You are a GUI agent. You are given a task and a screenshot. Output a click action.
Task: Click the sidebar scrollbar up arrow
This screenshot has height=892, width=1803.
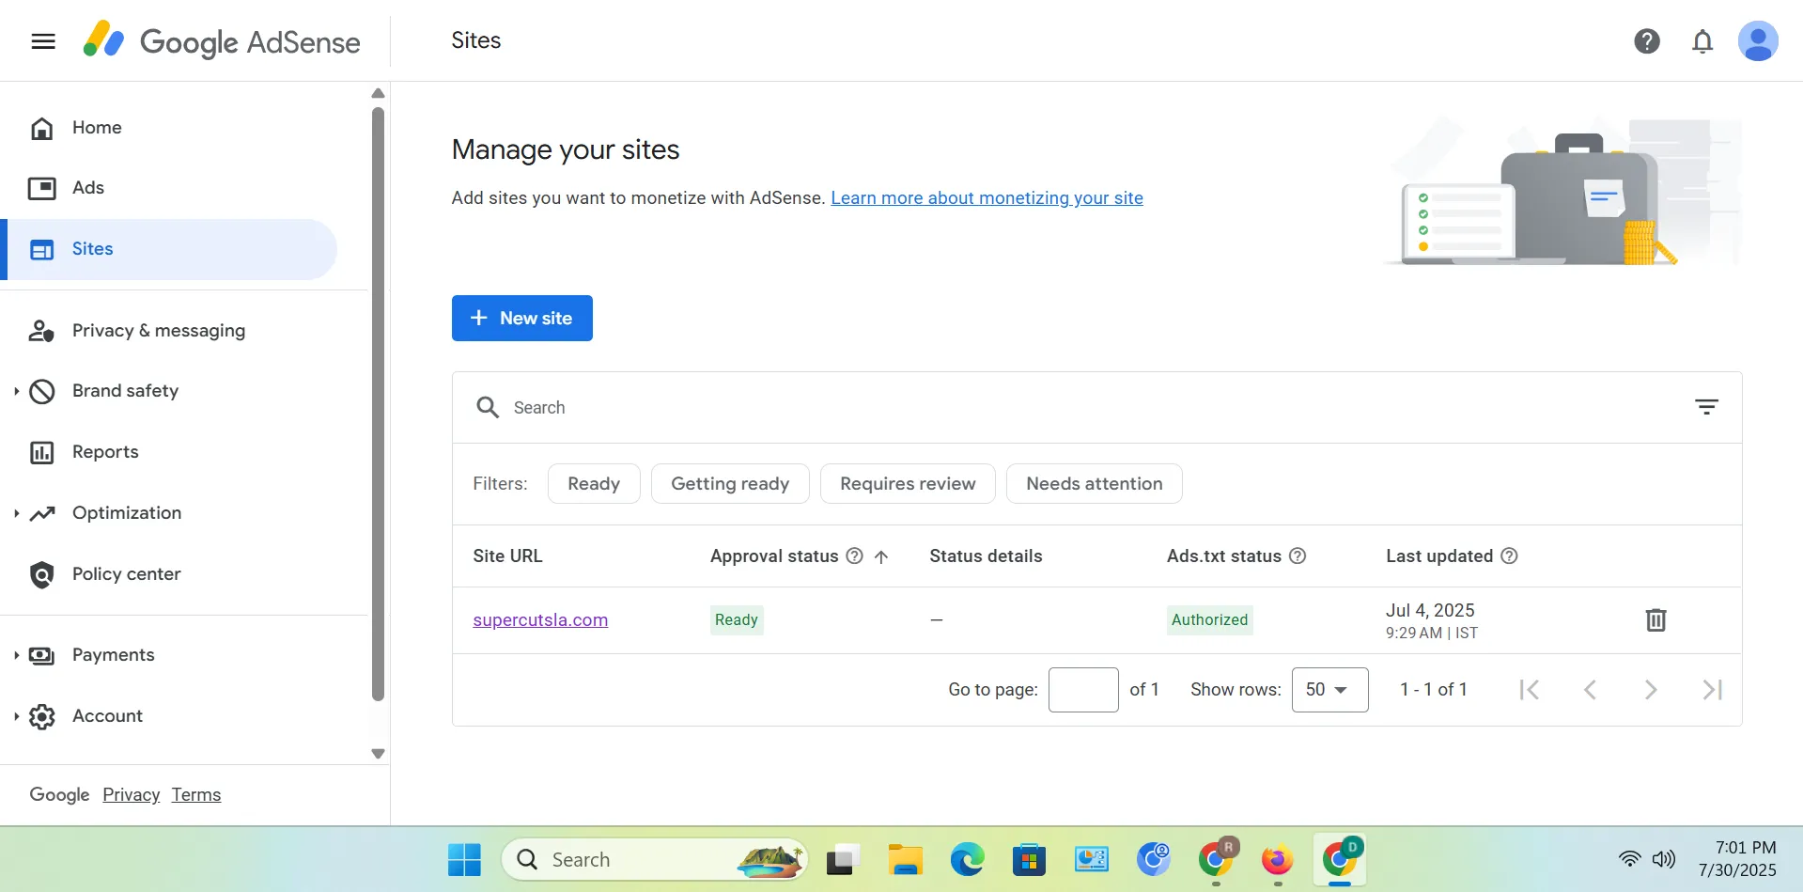[378, 93]
